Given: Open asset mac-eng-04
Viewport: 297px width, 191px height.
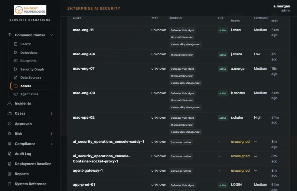Looking at the screenshot, I should coord(84,54).
